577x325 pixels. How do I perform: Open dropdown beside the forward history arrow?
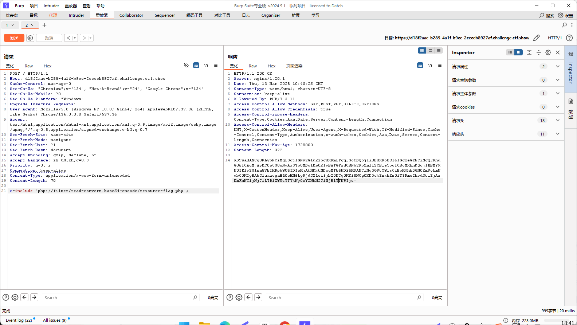click(x=91, y=38)
